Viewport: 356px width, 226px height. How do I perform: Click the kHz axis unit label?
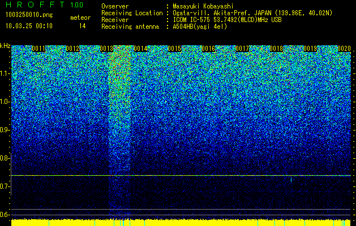(5, 46)
